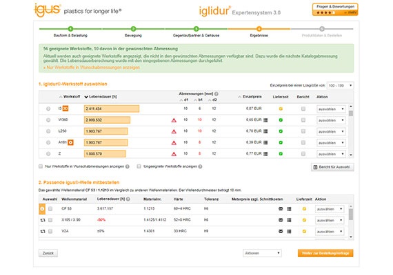
Task: Open the price table icon for A181
Action: tap(265, 142)
